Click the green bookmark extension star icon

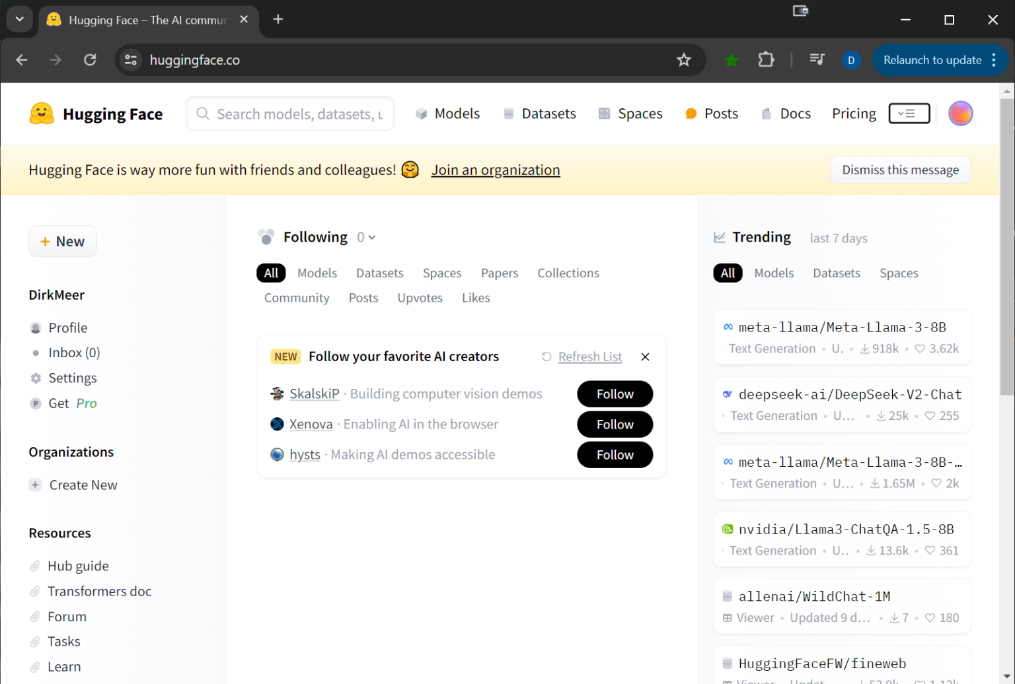[x=731, y=59]
